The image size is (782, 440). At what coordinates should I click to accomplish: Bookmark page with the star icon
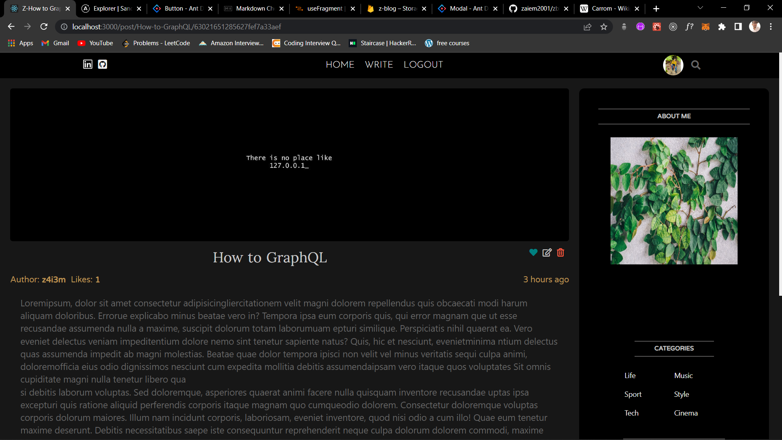pos(604,27)
